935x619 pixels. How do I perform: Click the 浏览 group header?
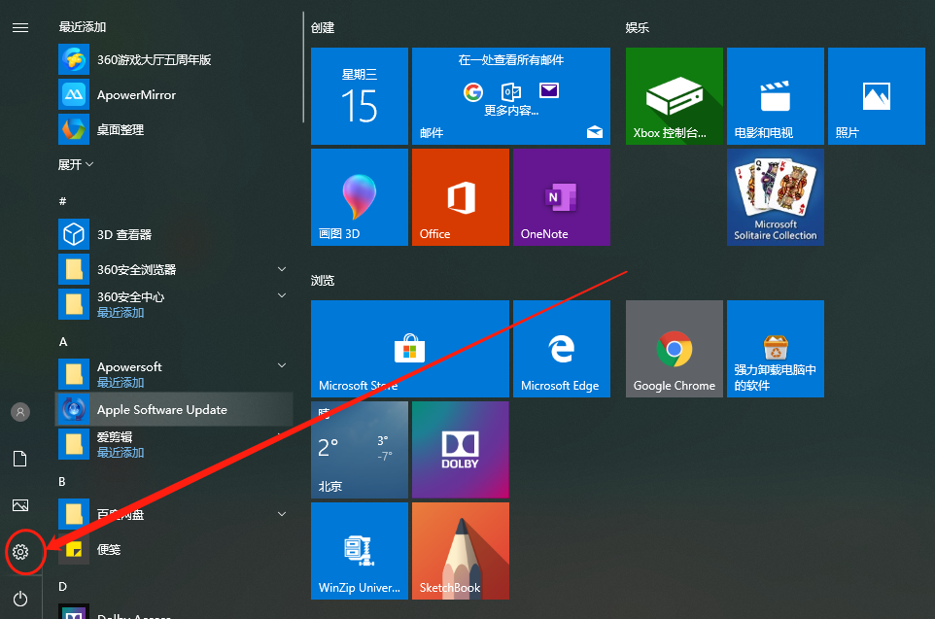click(323, 280)
